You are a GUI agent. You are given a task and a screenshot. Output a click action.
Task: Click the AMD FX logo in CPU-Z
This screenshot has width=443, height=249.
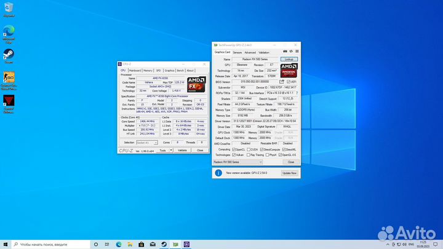pos(196,84)
